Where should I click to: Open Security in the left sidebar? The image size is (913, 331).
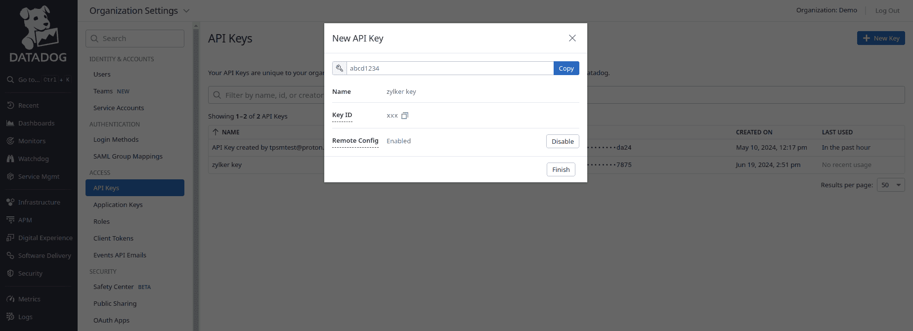[x=30, y=273]
